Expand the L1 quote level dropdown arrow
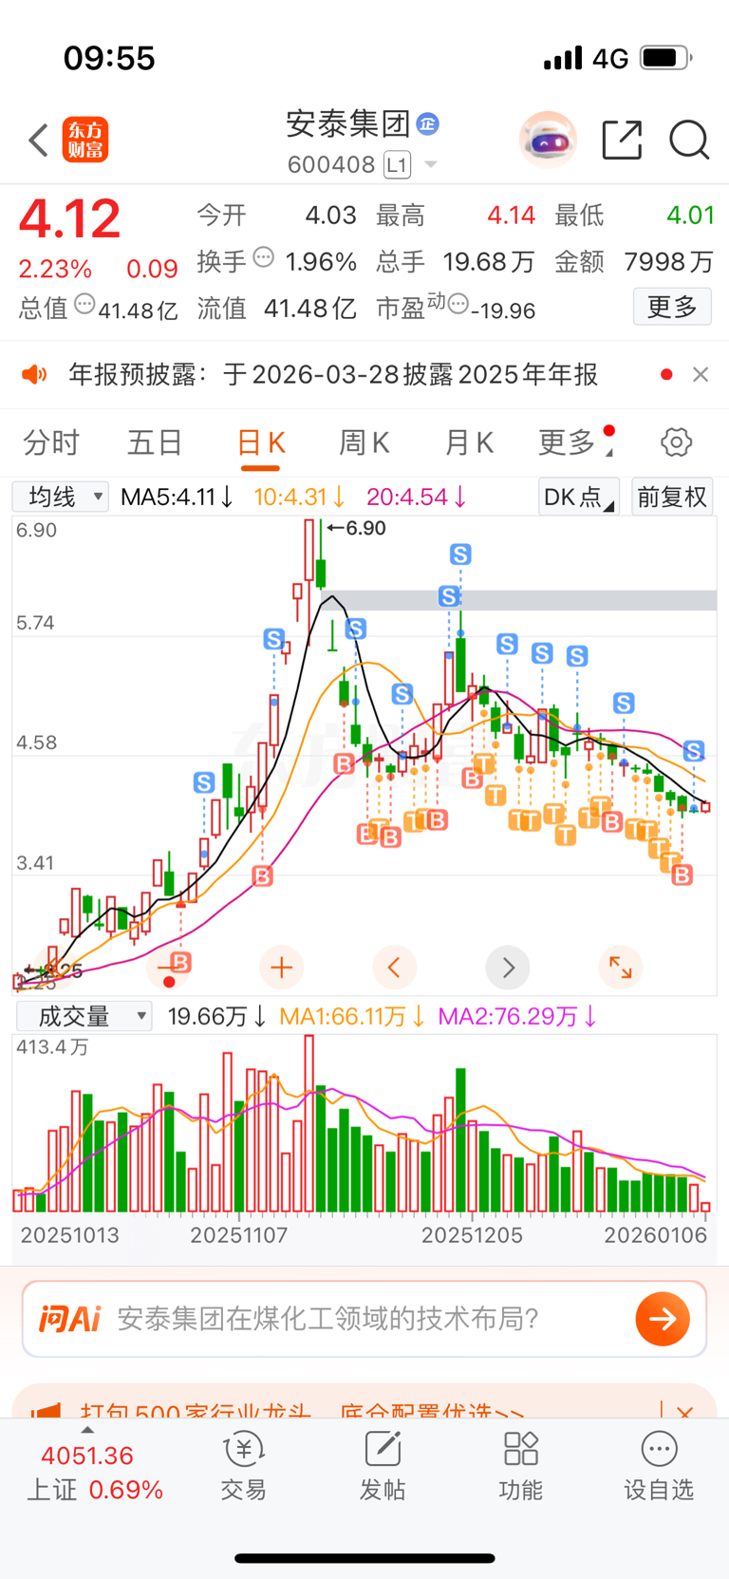729x1579 pixels. click(431, 165)
